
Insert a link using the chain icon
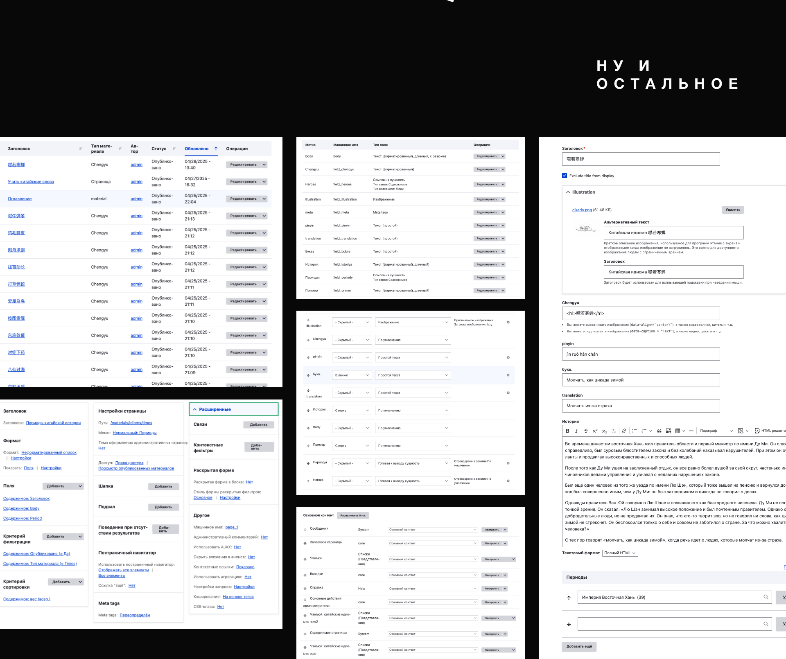(x=624, y=431)
